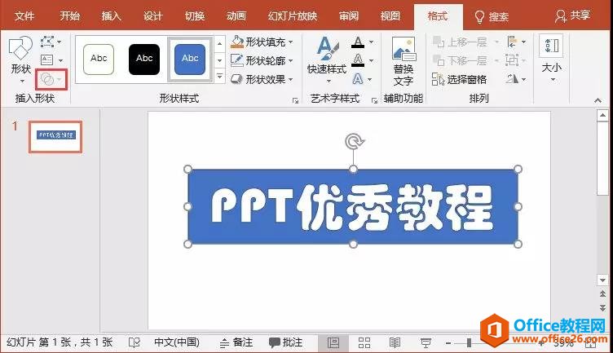Expand the 形状轮廓 dropdown arrow

point(291,60)
